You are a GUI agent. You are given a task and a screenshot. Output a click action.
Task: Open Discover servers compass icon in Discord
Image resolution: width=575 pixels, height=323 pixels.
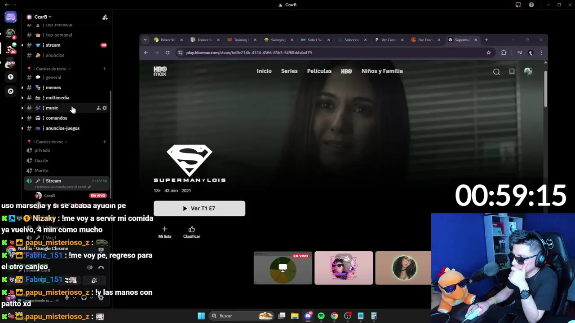(x=10, y=91)
